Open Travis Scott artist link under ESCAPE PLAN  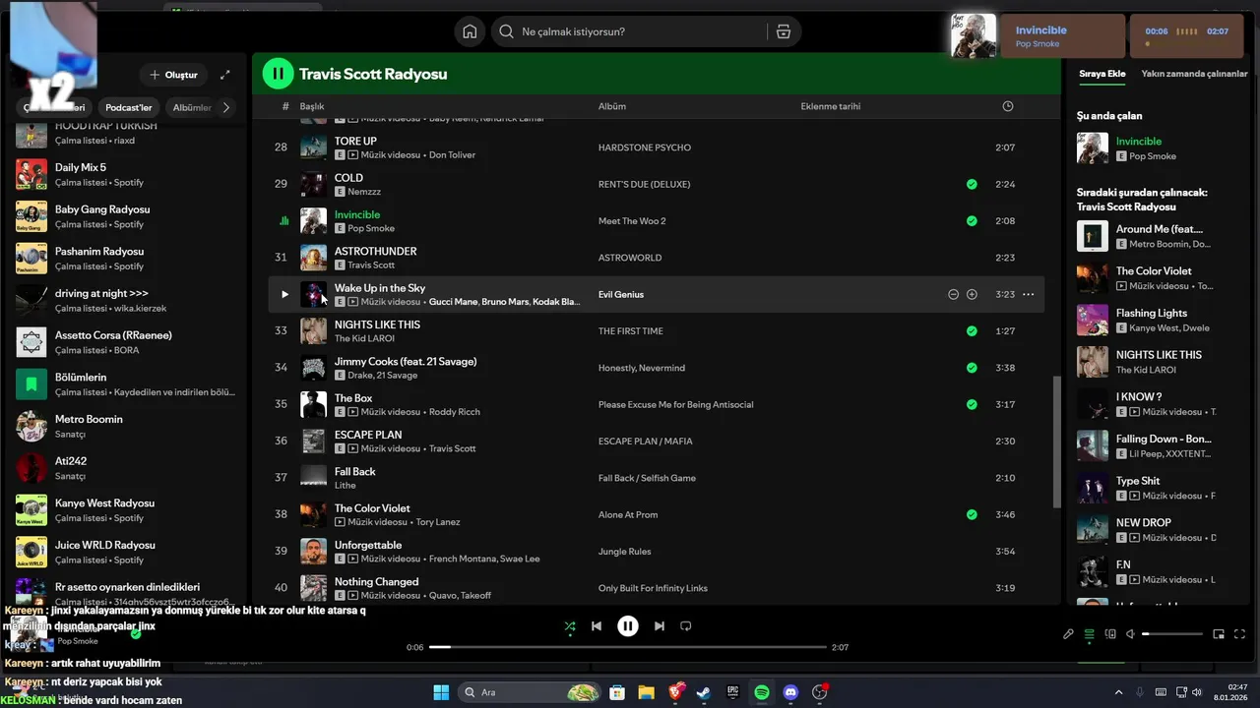point(453,448)
